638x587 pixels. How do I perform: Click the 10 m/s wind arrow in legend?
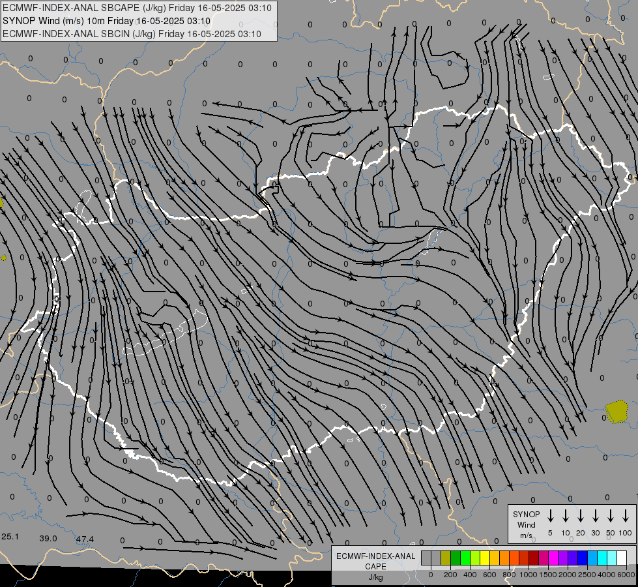point(566,516)
